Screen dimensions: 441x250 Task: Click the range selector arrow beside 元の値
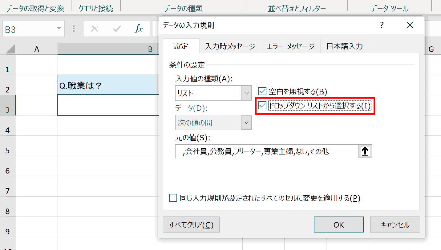[x=365, y=151]
